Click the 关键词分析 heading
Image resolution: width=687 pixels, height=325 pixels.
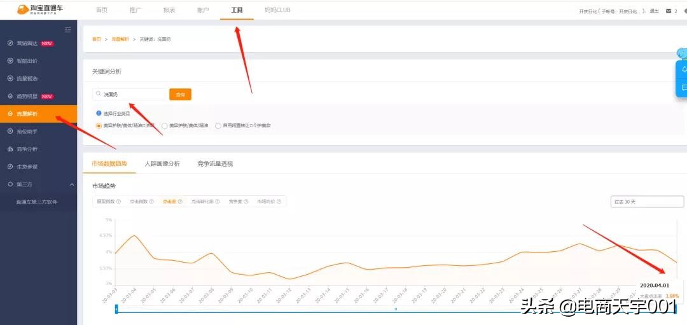(107, 71)
